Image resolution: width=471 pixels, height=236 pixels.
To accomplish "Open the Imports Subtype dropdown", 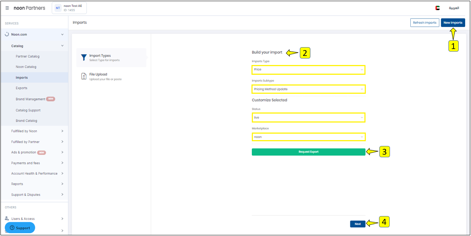I will point(308,89).
